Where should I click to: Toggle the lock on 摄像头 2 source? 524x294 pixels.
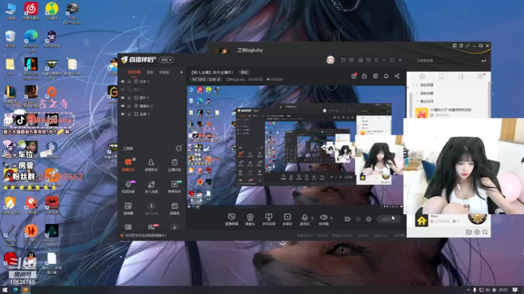point(129,106)
